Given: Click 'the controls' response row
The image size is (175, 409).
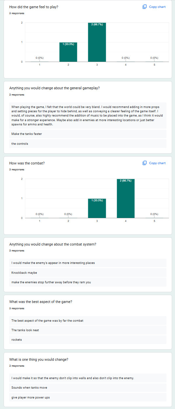Looking at the screenshot, I should 87,144.
